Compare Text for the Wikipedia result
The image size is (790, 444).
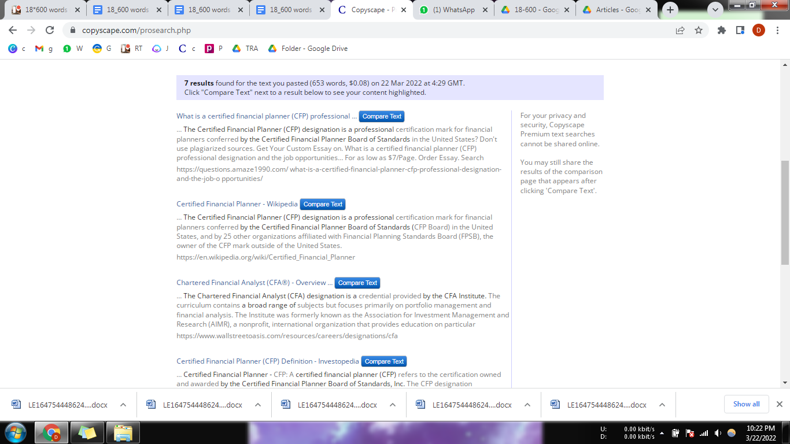click(x=323, y=204)
